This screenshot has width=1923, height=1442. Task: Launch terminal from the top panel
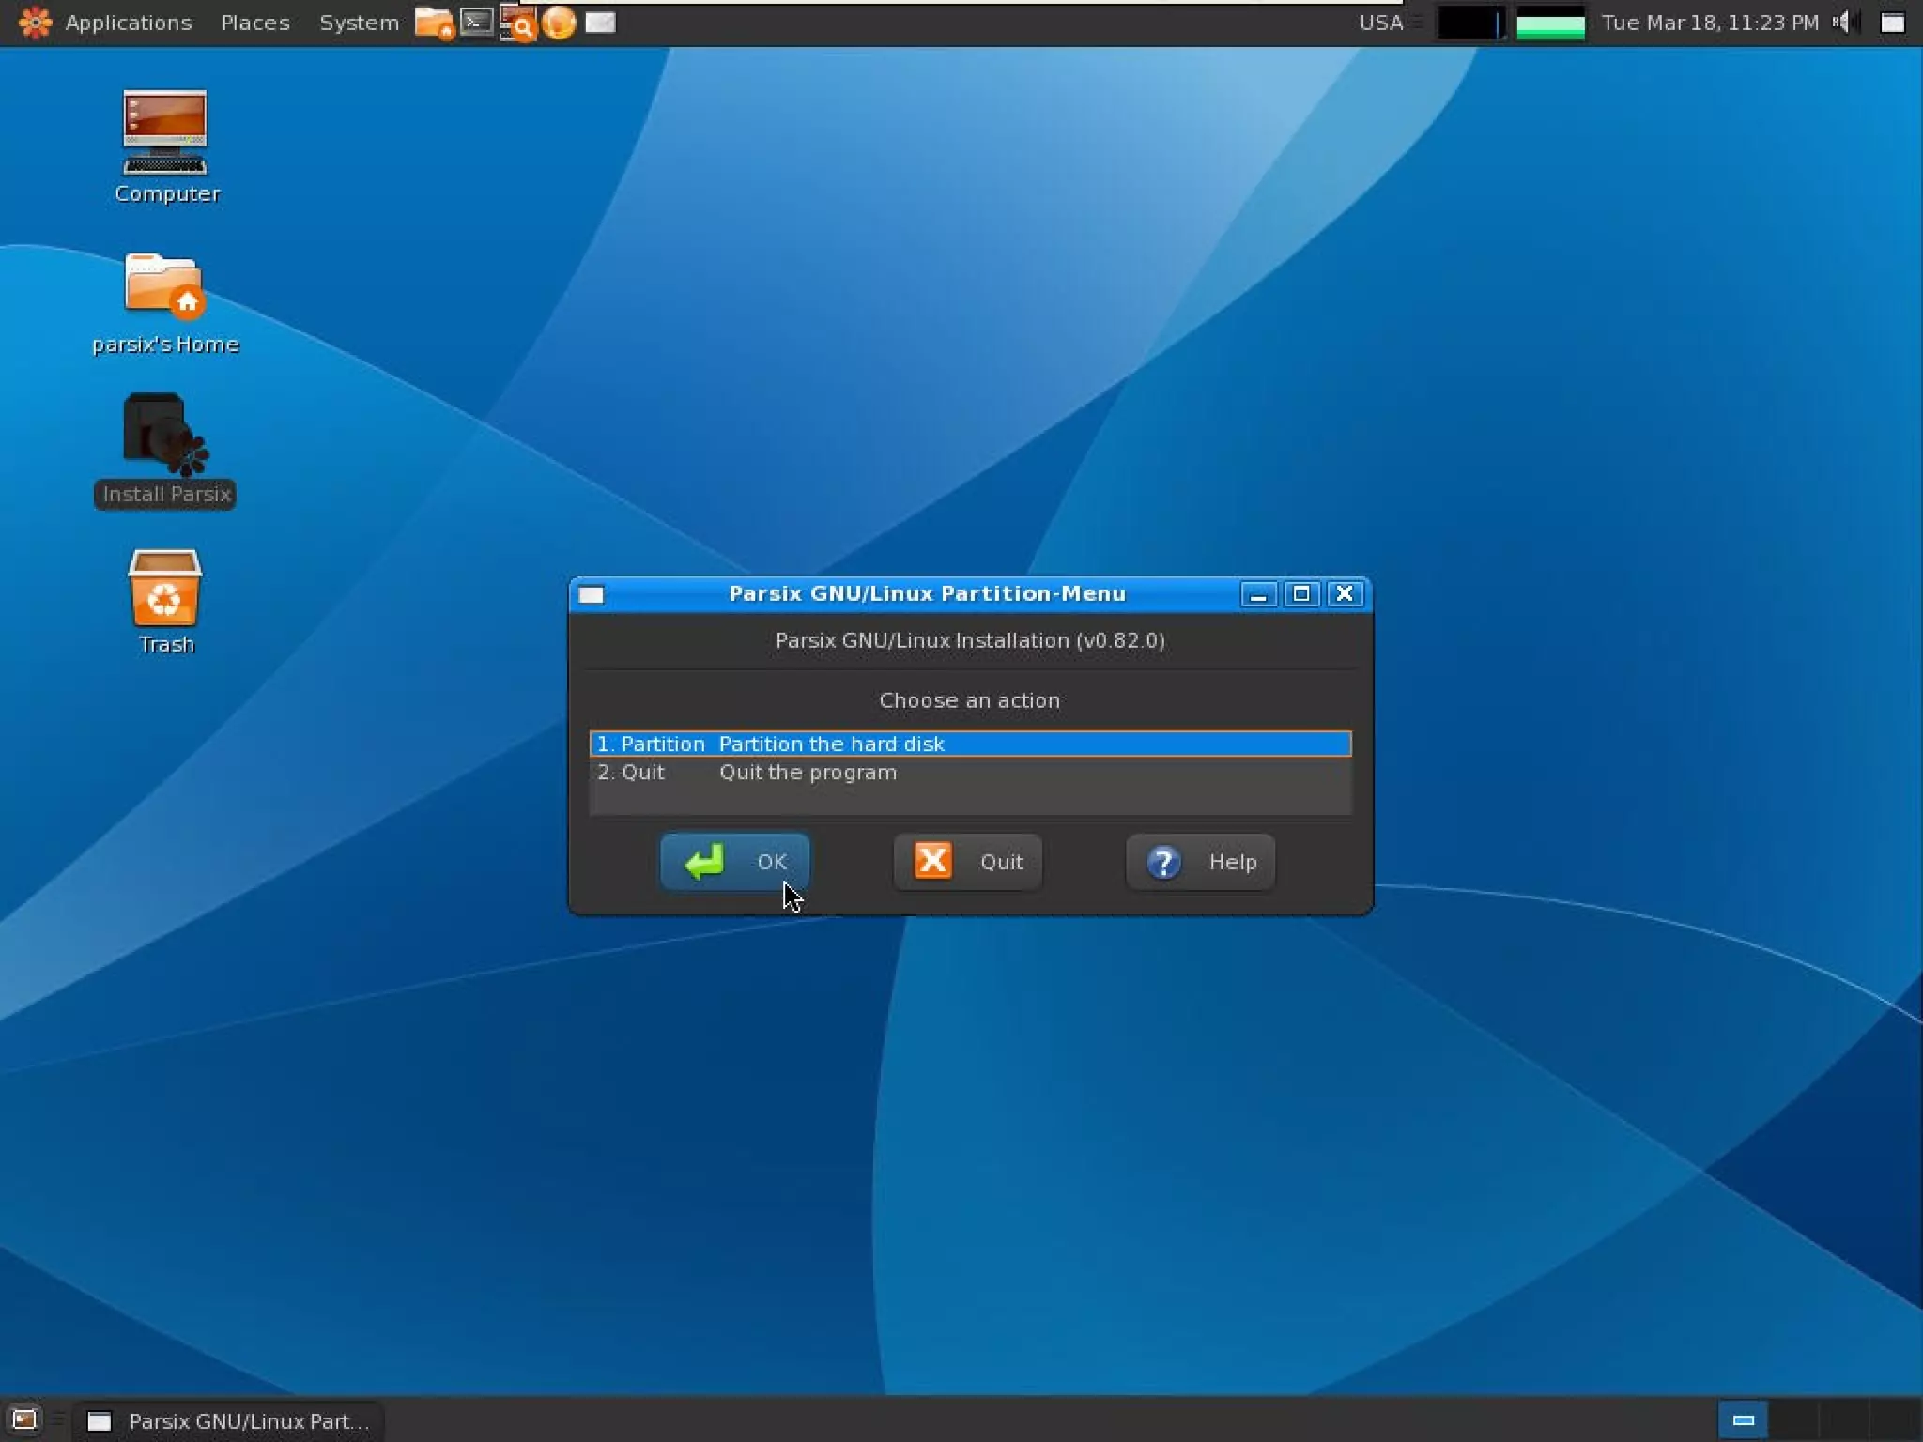(477, 23)
